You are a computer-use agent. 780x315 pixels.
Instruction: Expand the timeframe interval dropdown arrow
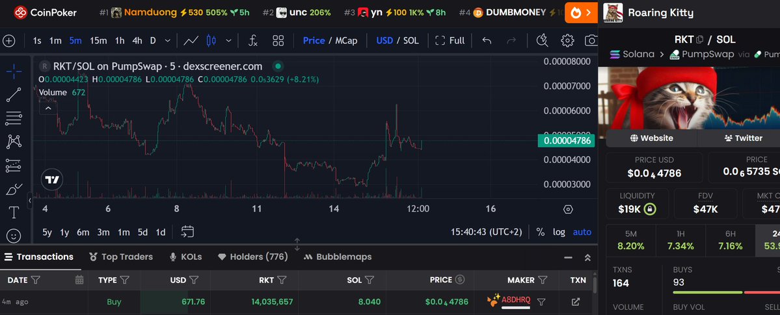pos(168,41)
